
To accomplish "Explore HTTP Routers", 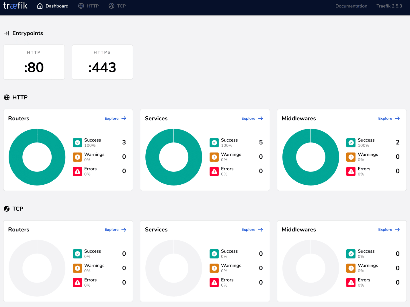I will 116,118.
